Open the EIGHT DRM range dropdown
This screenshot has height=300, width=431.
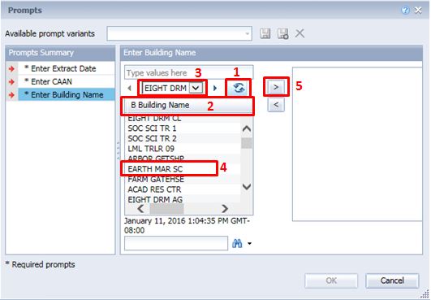[x=196, y=88]
